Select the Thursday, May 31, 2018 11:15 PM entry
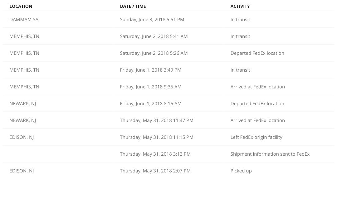The height and width of the screenshot is (207, 337). point(157,137)
